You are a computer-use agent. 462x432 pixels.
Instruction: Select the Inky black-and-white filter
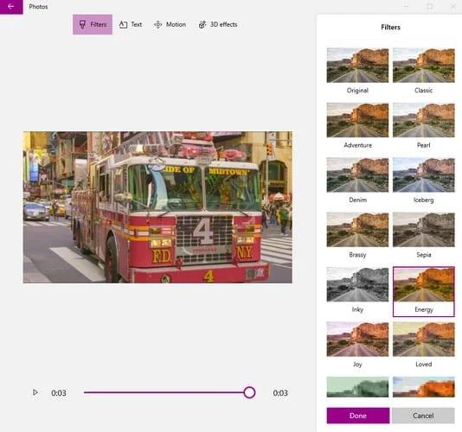pyautogui.click(x=357, y=284)
